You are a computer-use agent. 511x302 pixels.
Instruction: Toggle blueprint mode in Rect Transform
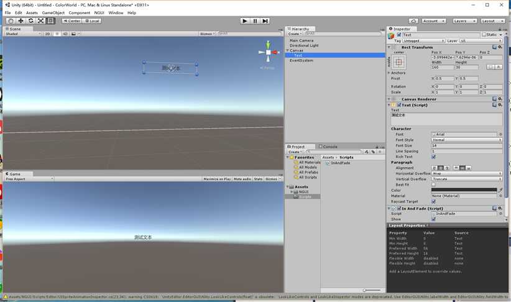(x=490, y=67)
